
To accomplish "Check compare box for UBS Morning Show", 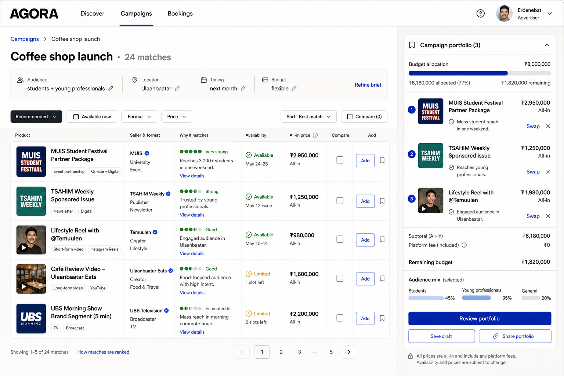I will coord(340,318).
